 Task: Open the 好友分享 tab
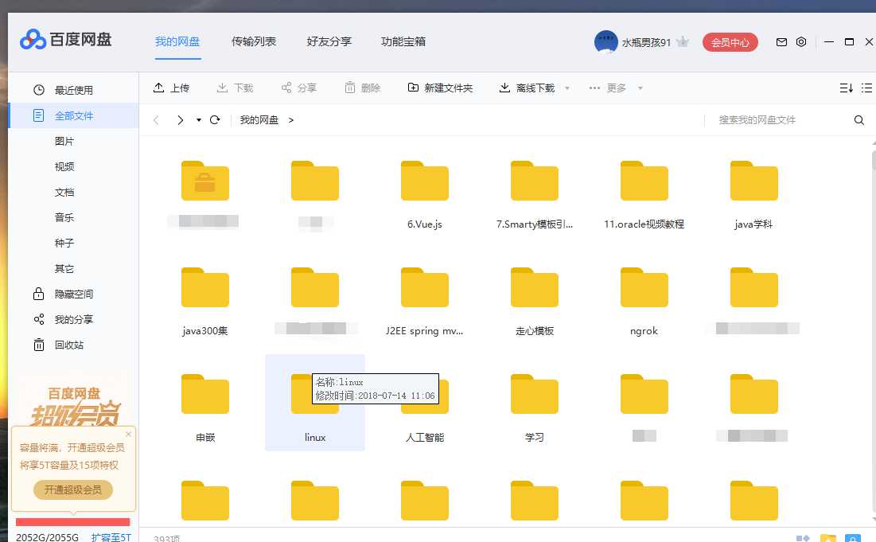tap(329, 42)
